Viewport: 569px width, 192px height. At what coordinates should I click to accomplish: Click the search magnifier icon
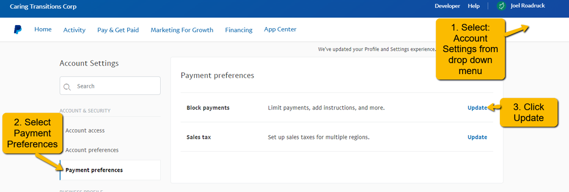click(x=67, y=87)
